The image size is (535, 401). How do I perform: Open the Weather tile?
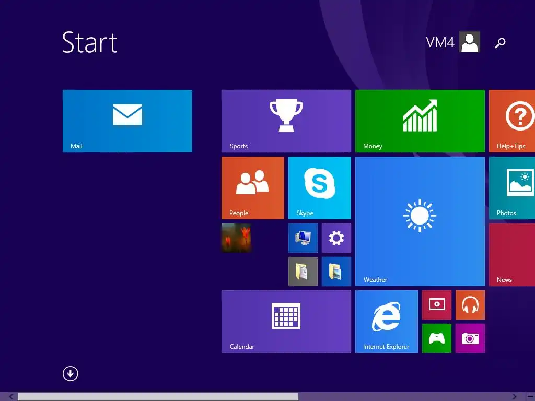coord(420,221)
